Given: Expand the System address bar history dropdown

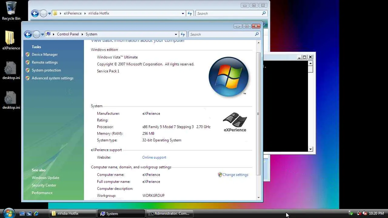Looking at the screenshot, I should point(176,35).
